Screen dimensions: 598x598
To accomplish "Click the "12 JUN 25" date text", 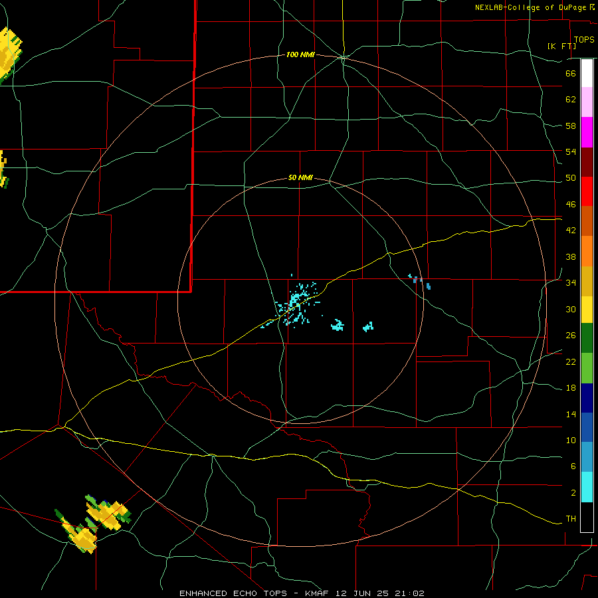I will (x=362, y=593).
